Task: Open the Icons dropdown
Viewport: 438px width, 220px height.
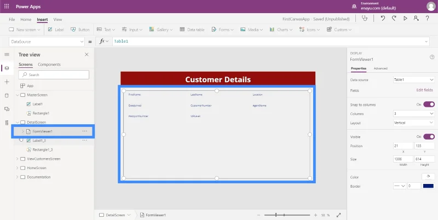Action: 309,30
